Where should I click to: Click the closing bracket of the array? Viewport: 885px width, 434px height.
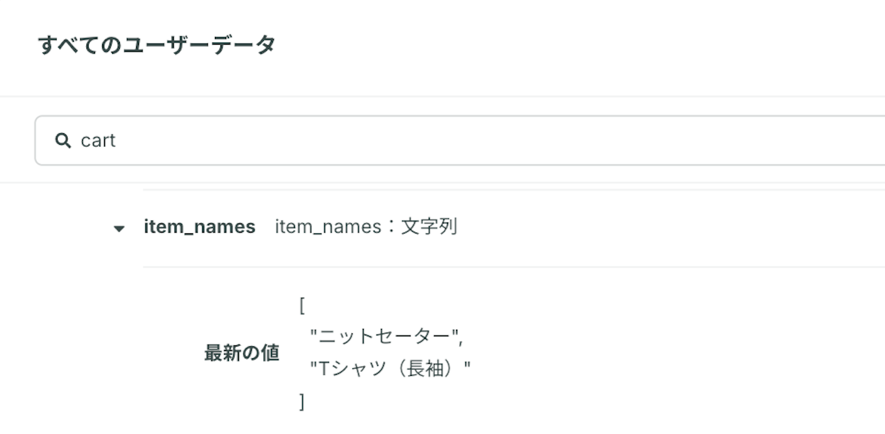[302, 402]
